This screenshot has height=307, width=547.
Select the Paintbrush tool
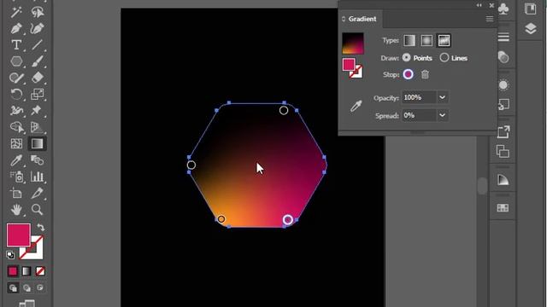pyautogui.click(x=37, y=61)
